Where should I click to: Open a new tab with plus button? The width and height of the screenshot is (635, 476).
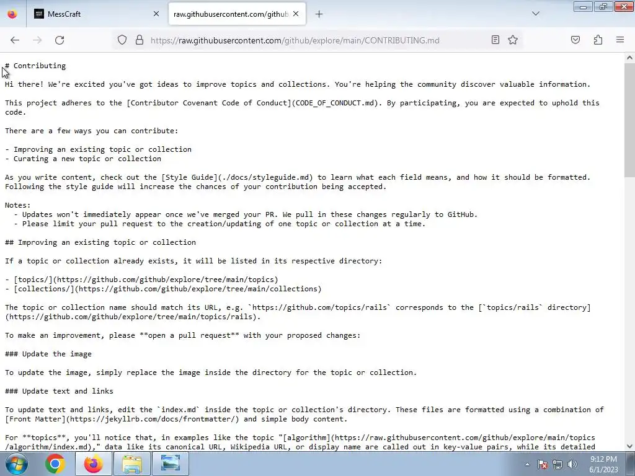(319, 14)
